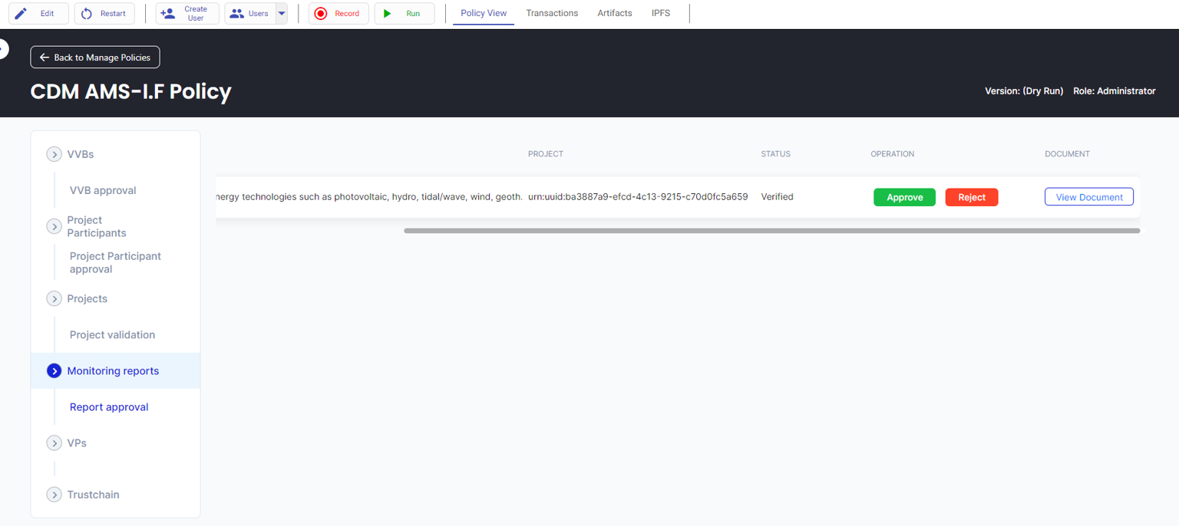Reject the monitoring report

click(x=971, y=197)
